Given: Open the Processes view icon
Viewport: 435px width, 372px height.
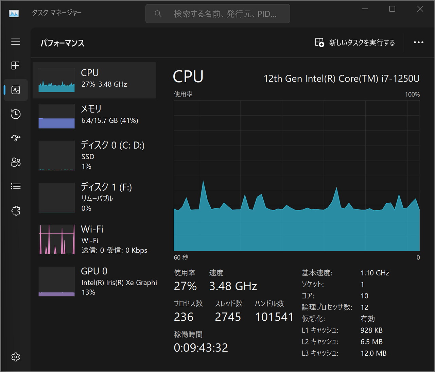Looking at the screenshot, I should (x=15, y=65).
